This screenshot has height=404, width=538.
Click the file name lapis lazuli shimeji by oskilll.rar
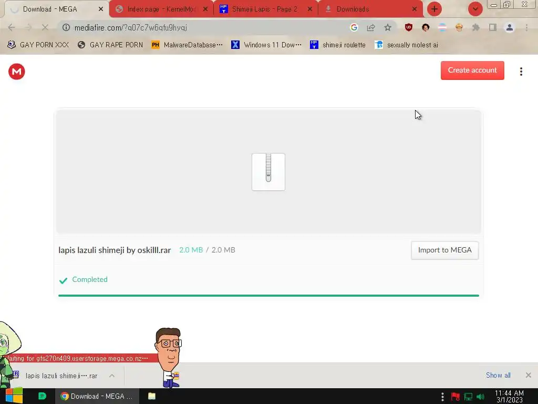point(115,250)
